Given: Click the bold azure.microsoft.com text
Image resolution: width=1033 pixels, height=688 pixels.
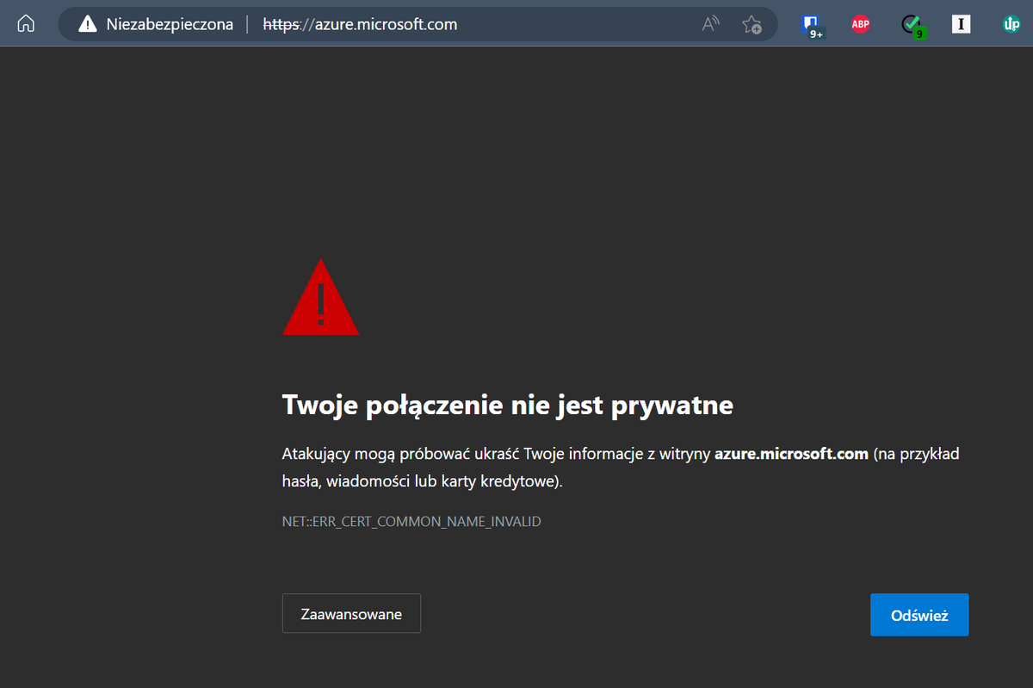Looking at the screenshot, I should pos(790,453).
